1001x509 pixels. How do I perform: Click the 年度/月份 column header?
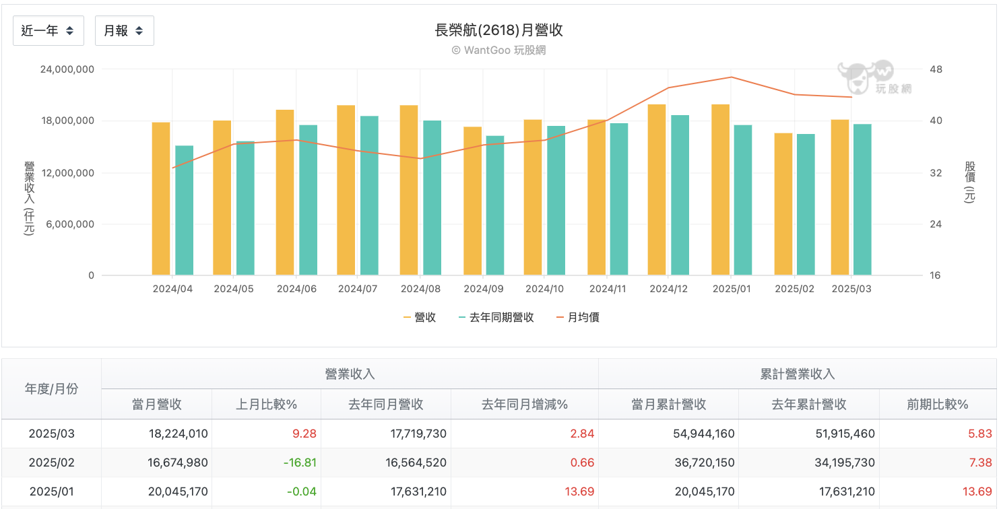[51, 388]
